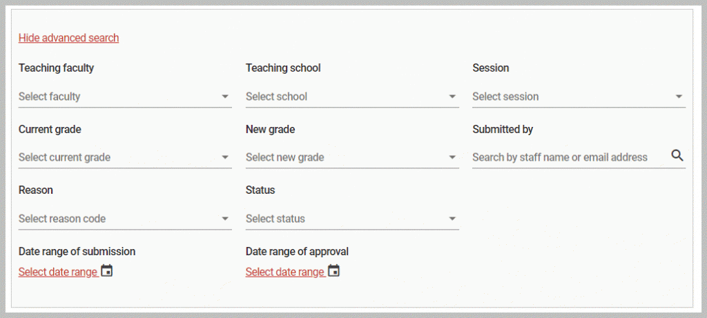Click the search magnifier icon in Submitted by
Screen dimensions: 707x318
[677, 156]
